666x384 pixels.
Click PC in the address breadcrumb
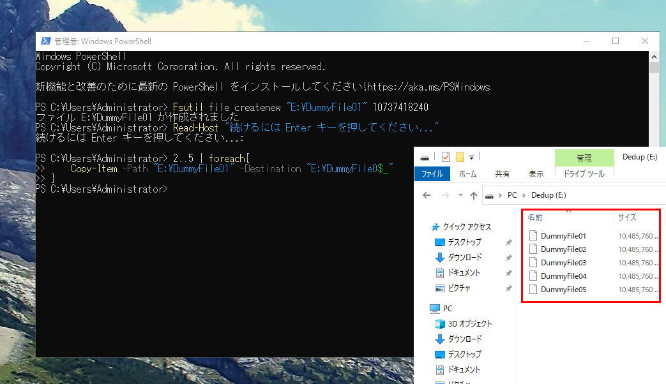[x=512, y=195]
